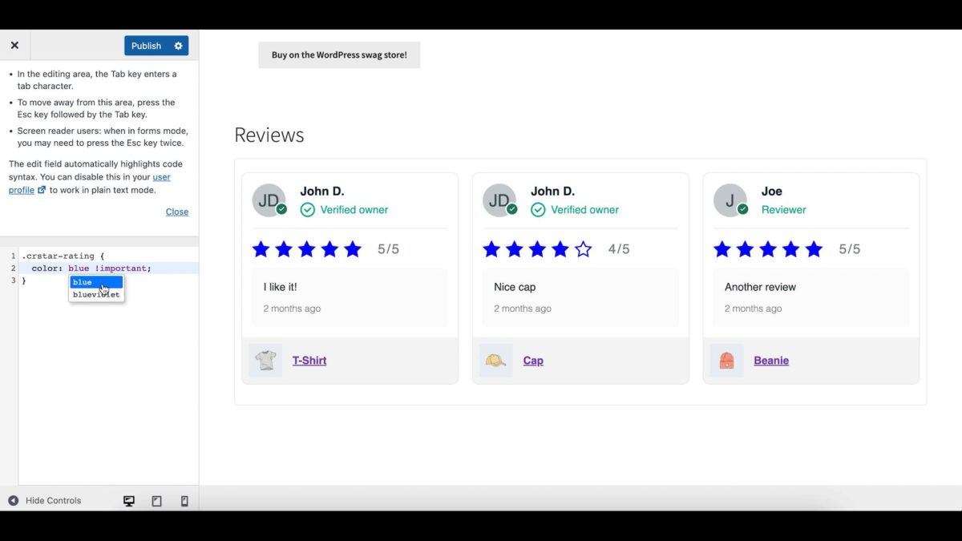Click the verified owner checkmark on John D.'s review
This screenshot has height=541, width=962.
click(307, 209)
